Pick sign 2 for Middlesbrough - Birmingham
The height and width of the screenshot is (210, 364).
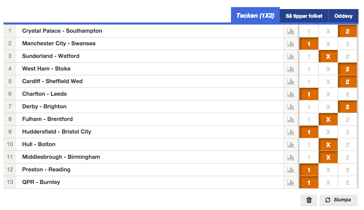coord(347,157)
